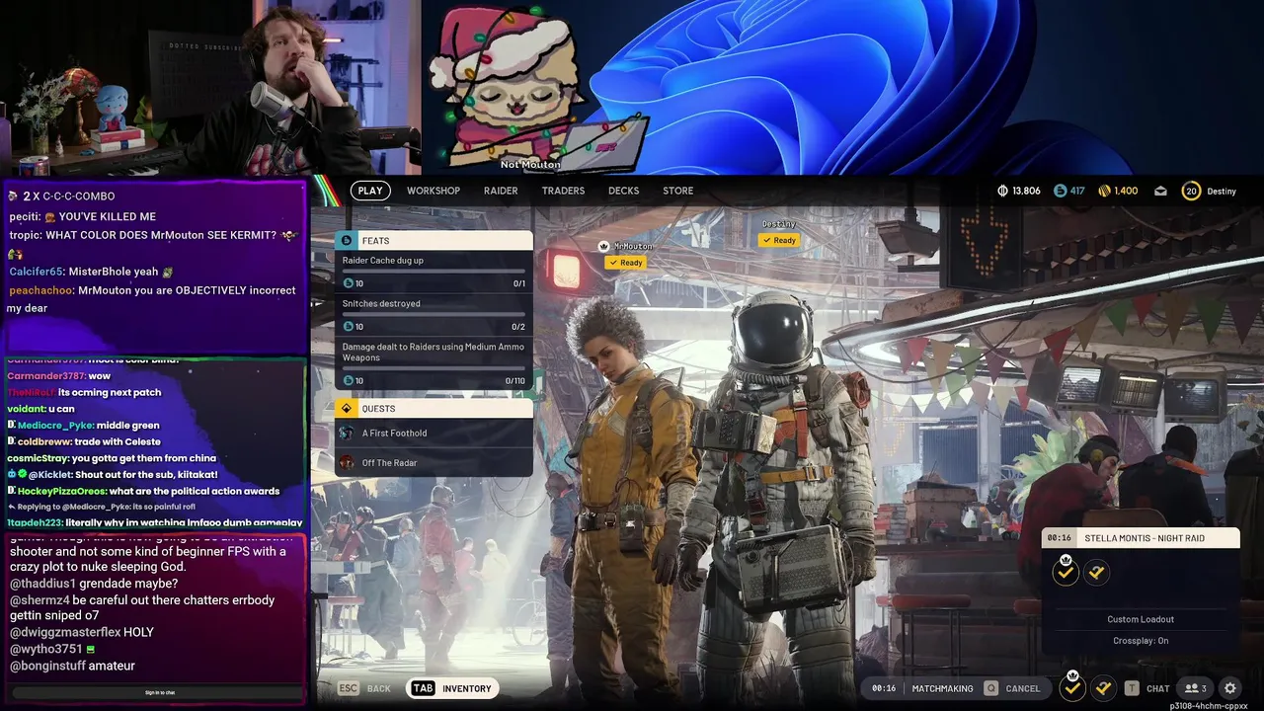Open the TRADERS tab
This screenshot has width=1264, height=711.
[563, 191]
